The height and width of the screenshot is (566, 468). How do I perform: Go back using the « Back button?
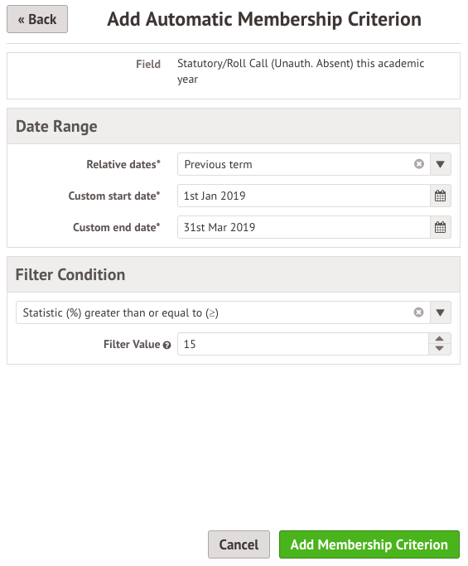(37, 19)
